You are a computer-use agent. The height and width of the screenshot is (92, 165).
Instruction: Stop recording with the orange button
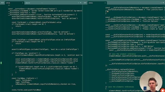pos(163,90)
